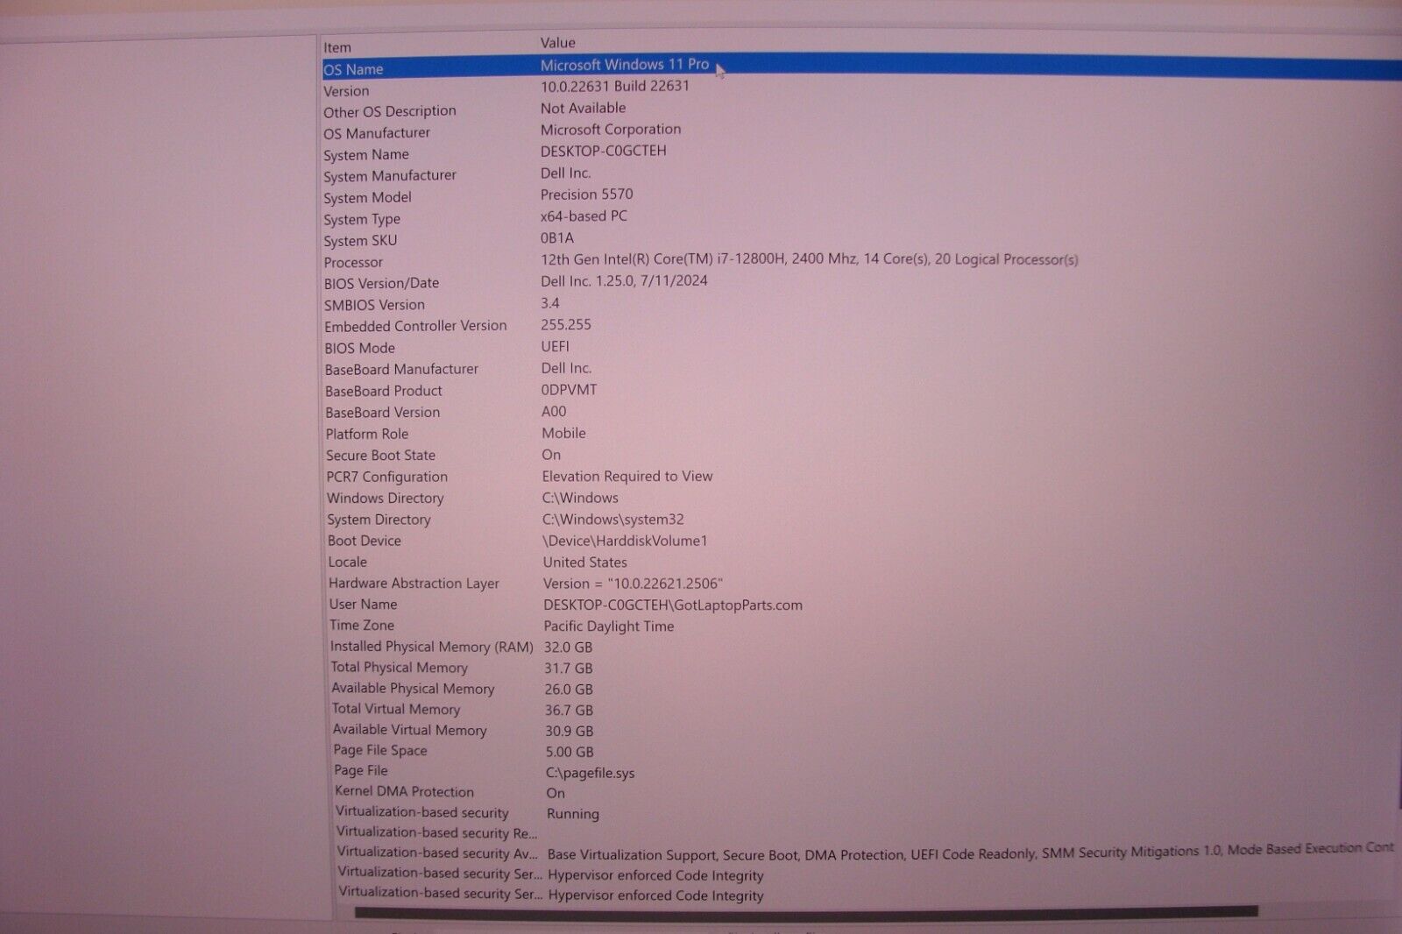1402x934 pixels.
Task: Select the System Name row
Action: [861, 153]
